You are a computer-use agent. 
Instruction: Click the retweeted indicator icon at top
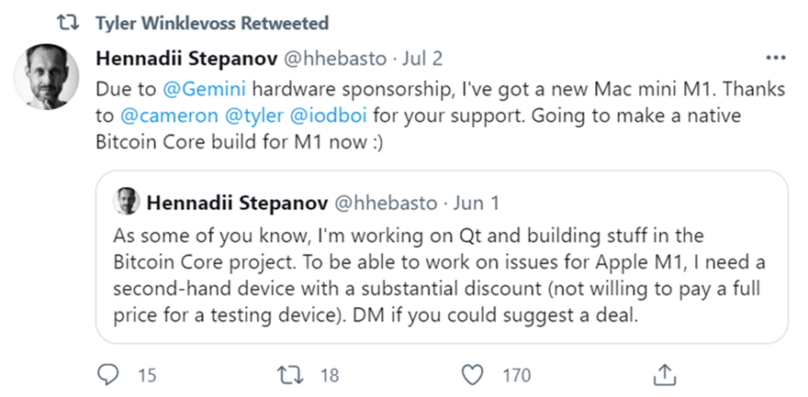(68, 23)
